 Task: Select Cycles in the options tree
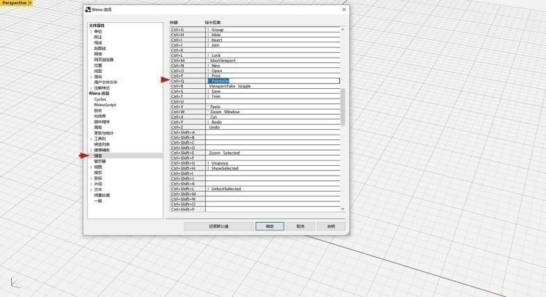pyautogui.click(x=100, y=99)
